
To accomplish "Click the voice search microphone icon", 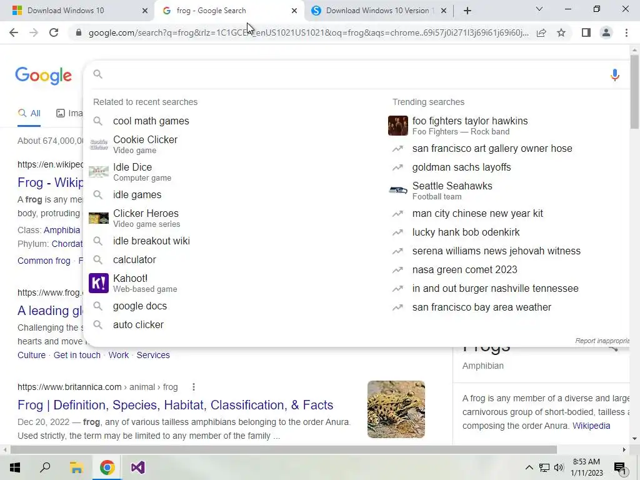I will (615, 75).
